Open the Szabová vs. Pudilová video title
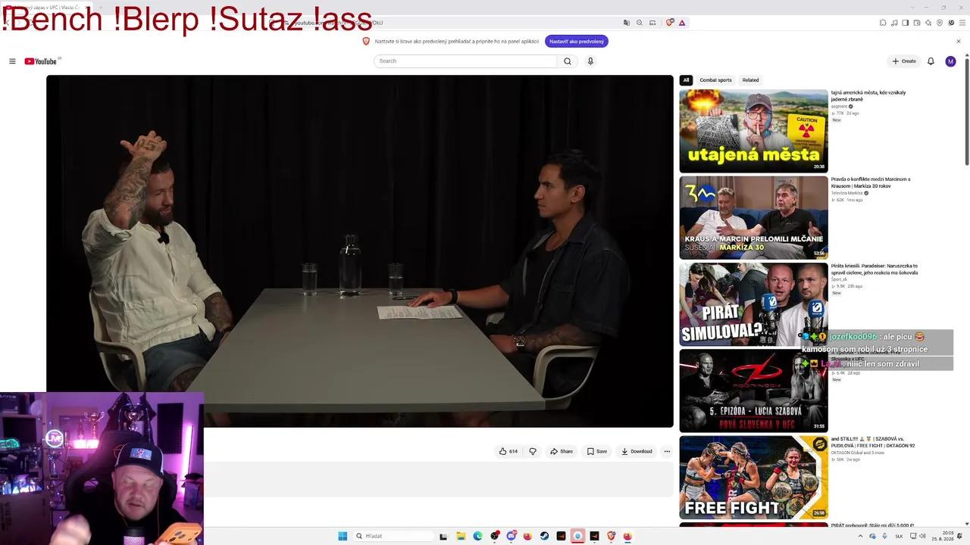Screen dimensions: 970x545 point(873,442)
